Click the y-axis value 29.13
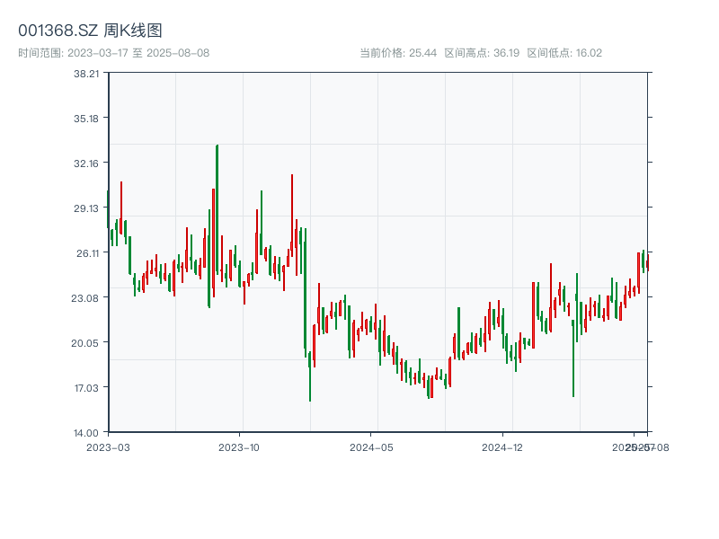719x539 pixels. click(x=86, y=208)
